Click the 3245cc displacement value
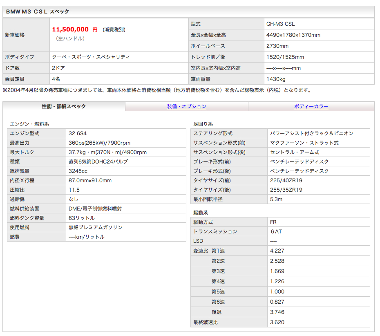Viewport: 380px width, 336px height. point(78,171)
